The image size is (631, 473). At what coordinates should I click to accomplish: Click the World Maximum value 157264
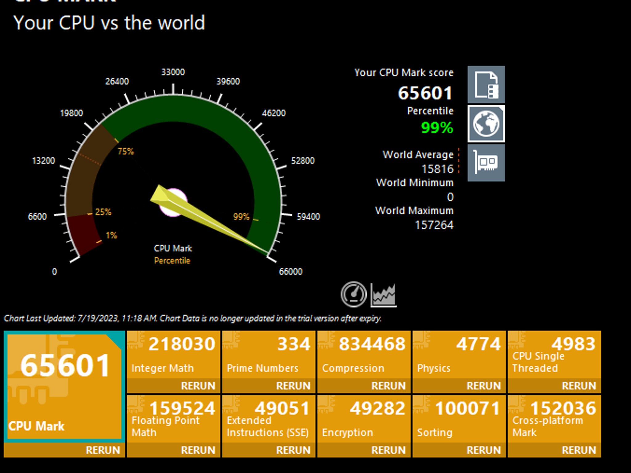[x=434, y=225]
